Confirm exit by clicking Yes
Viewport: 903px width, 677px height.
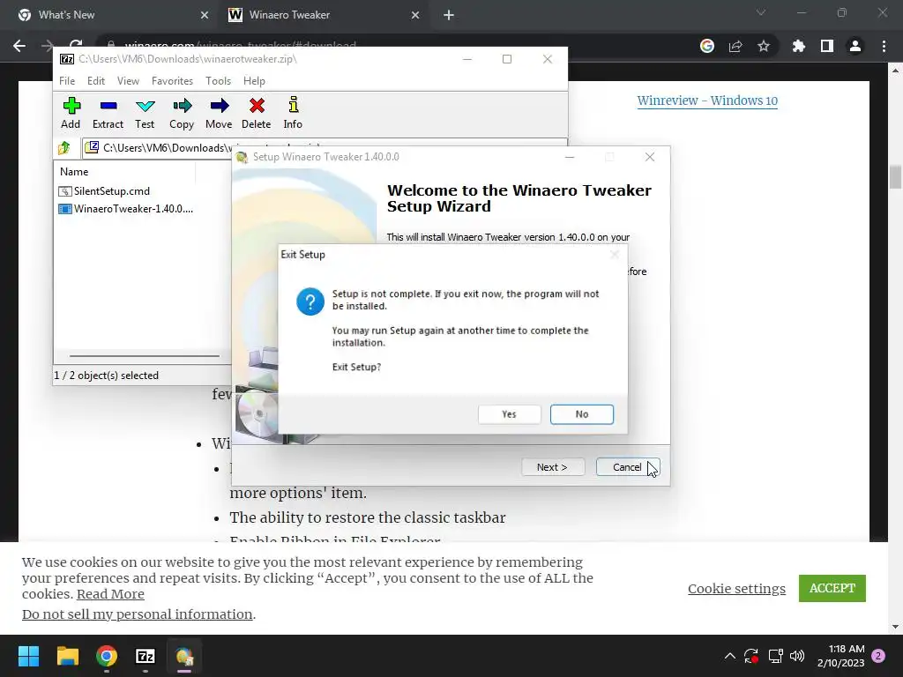point(509,414)
